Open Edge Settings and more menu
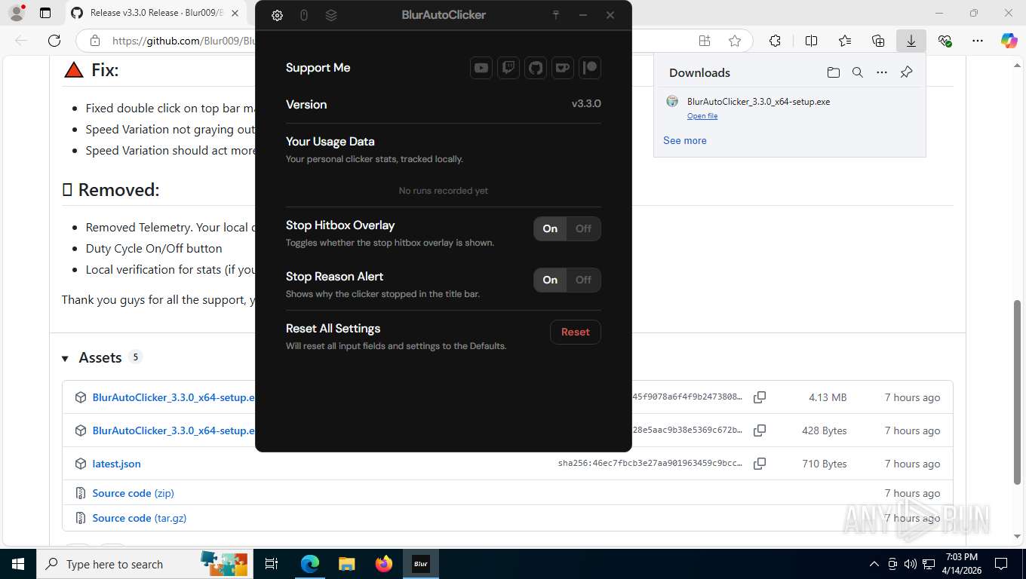1026x579 pixels. (978, 41)
